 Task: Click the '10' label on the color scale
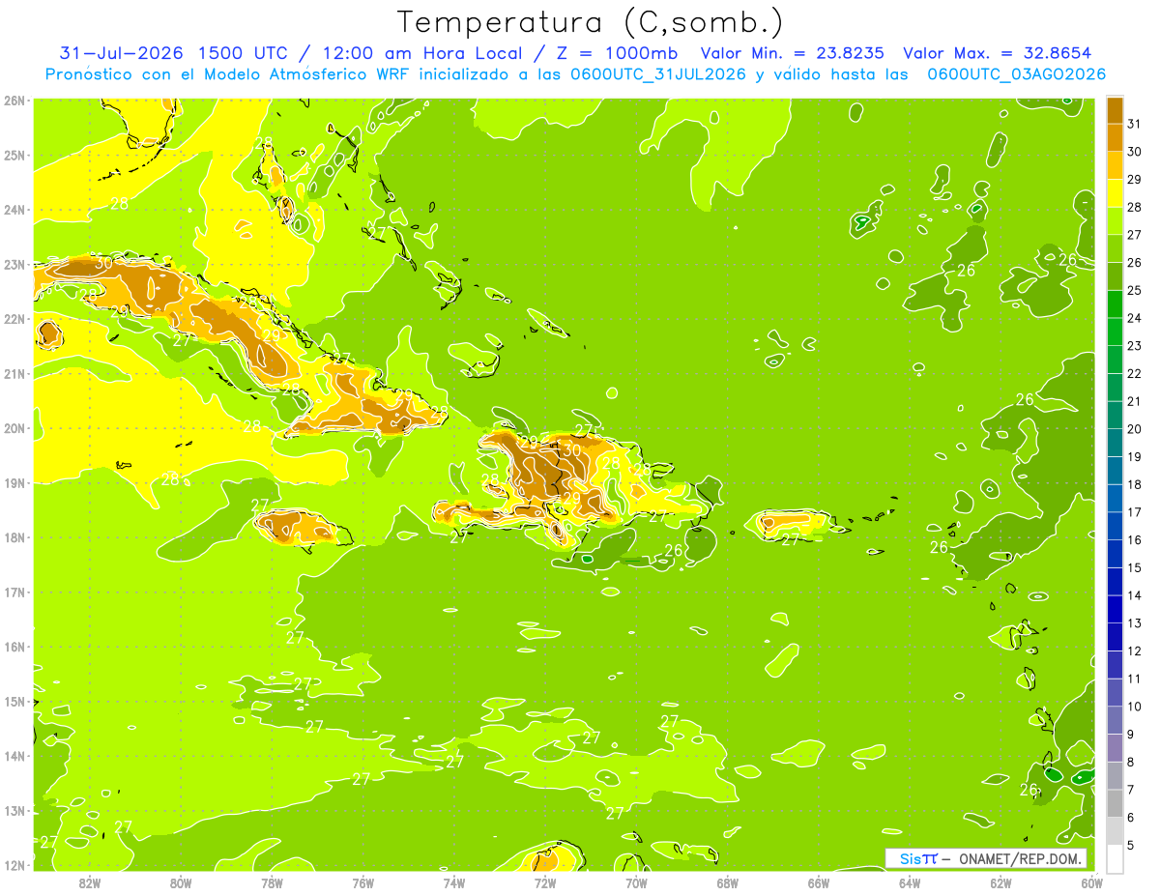click(1134, 707)
